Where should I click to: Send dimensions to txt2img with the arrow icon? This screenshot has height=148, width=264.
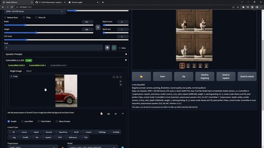tap(123, 114)
